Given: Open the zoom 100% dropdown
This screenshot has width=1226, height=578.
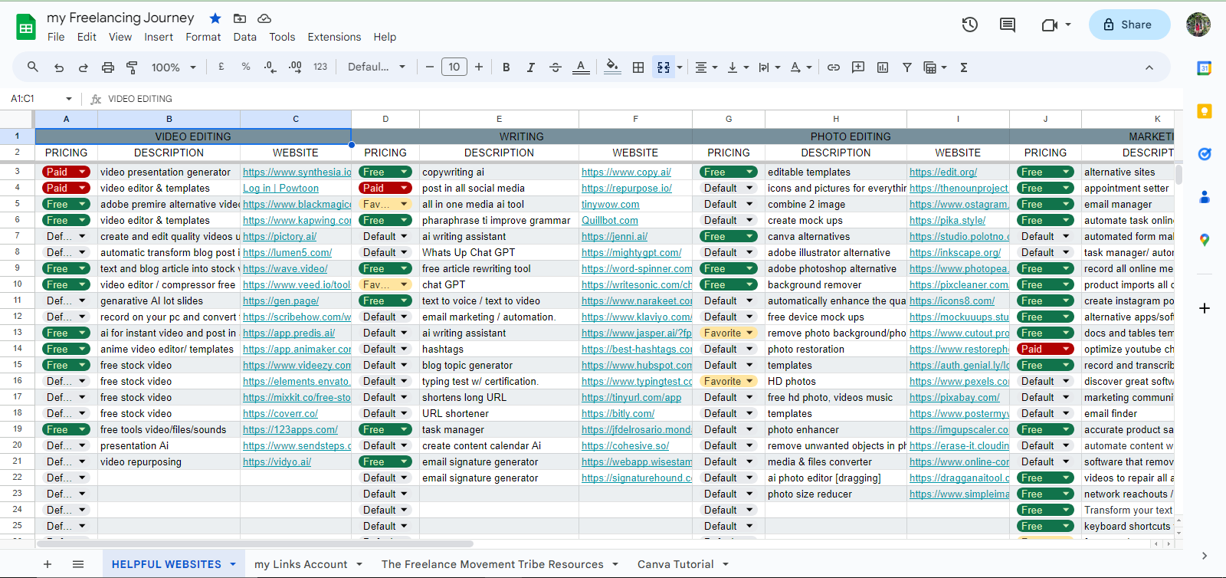Looking at the screenshot, I should (174, 67).
